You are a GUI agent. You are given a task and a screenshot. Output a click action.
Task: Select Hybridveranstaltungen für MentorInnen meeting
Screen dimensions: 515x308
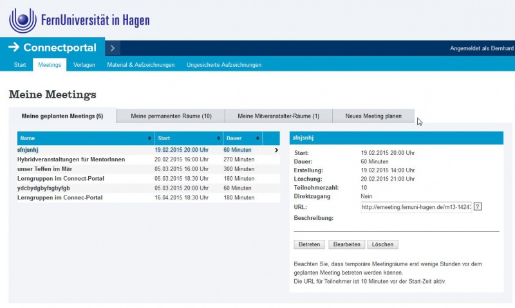pyautogui.click(x=149, y=159)
